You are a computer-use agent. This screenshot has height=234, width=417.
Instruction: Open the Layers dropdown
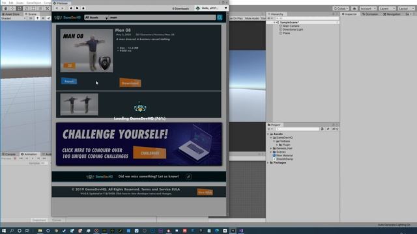pos(387,8)
